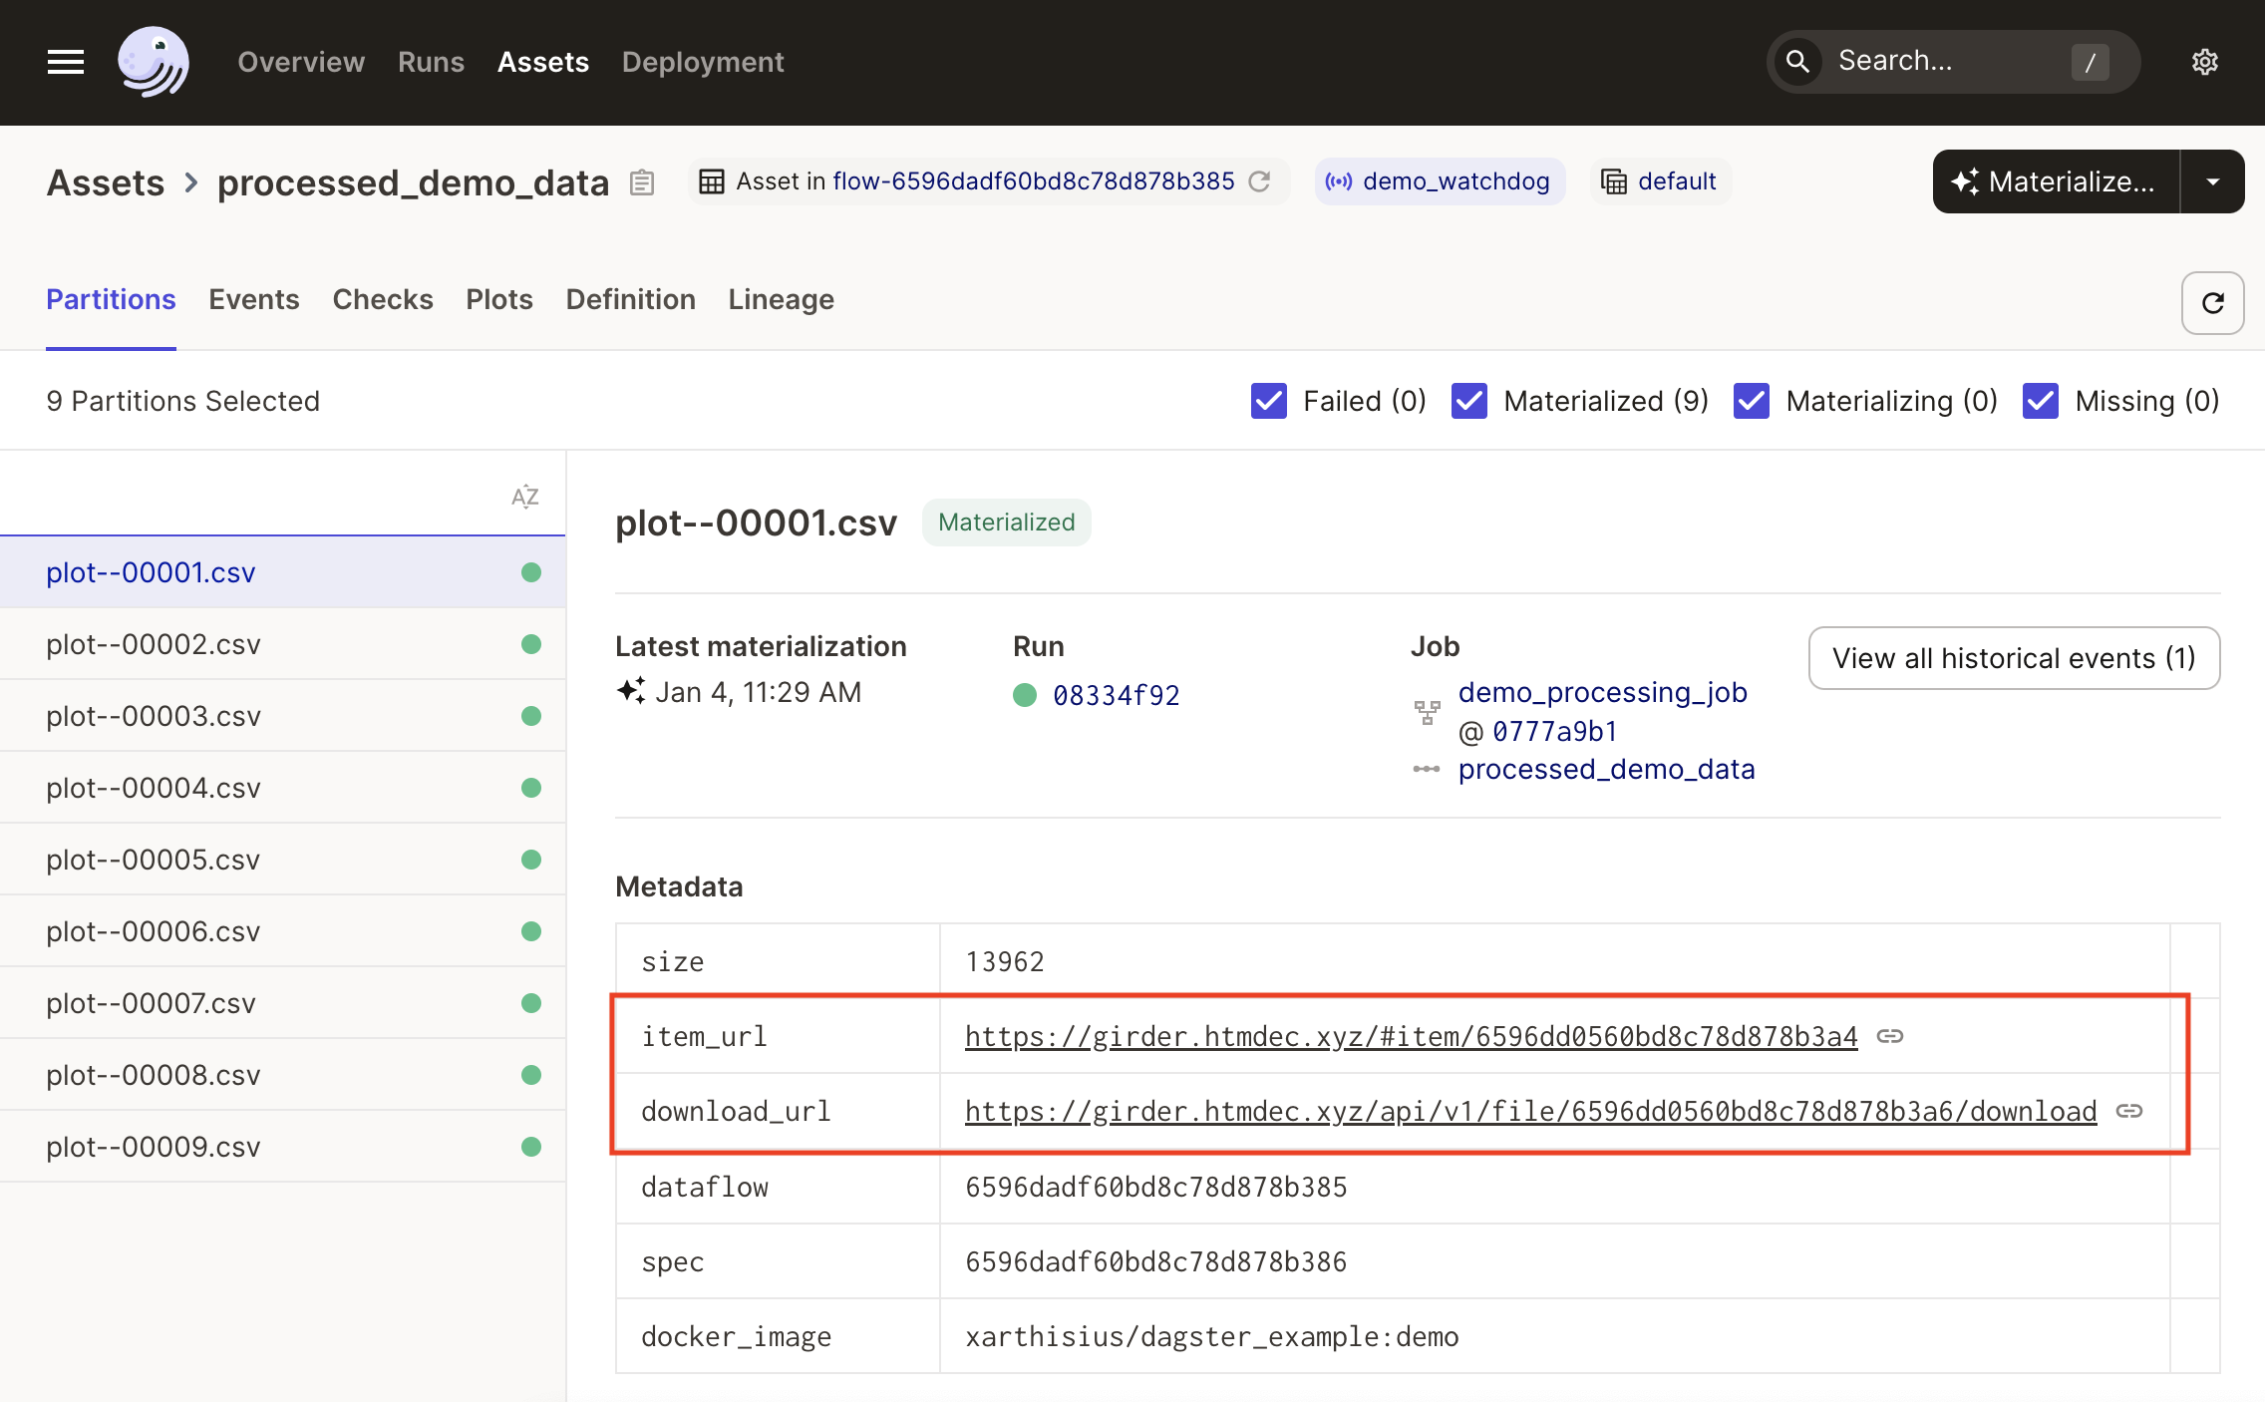Viewport: 2265px width, 1402px height.
Task: Select partition plot--00007.csv
Action: coord(283,1003)
